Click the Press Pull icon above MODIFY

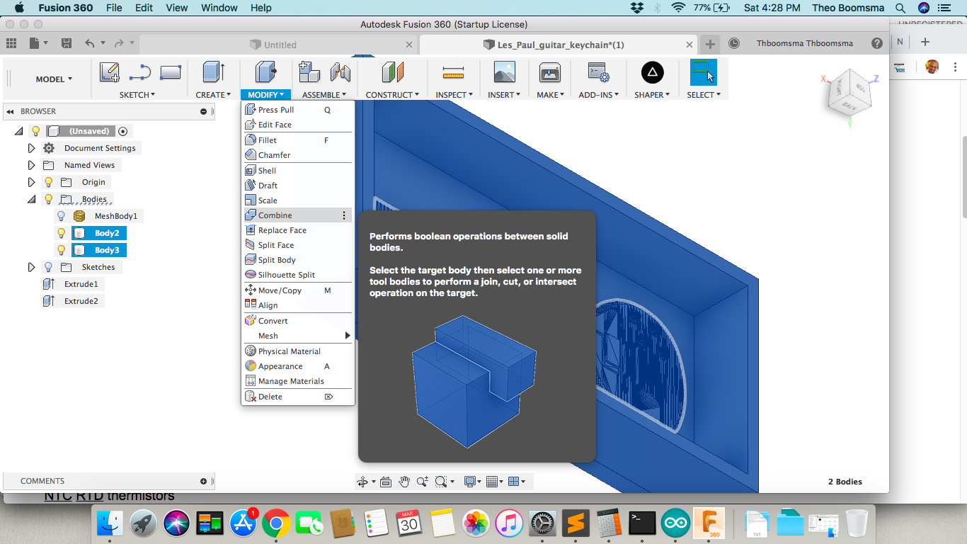click(x=265, y=72)
